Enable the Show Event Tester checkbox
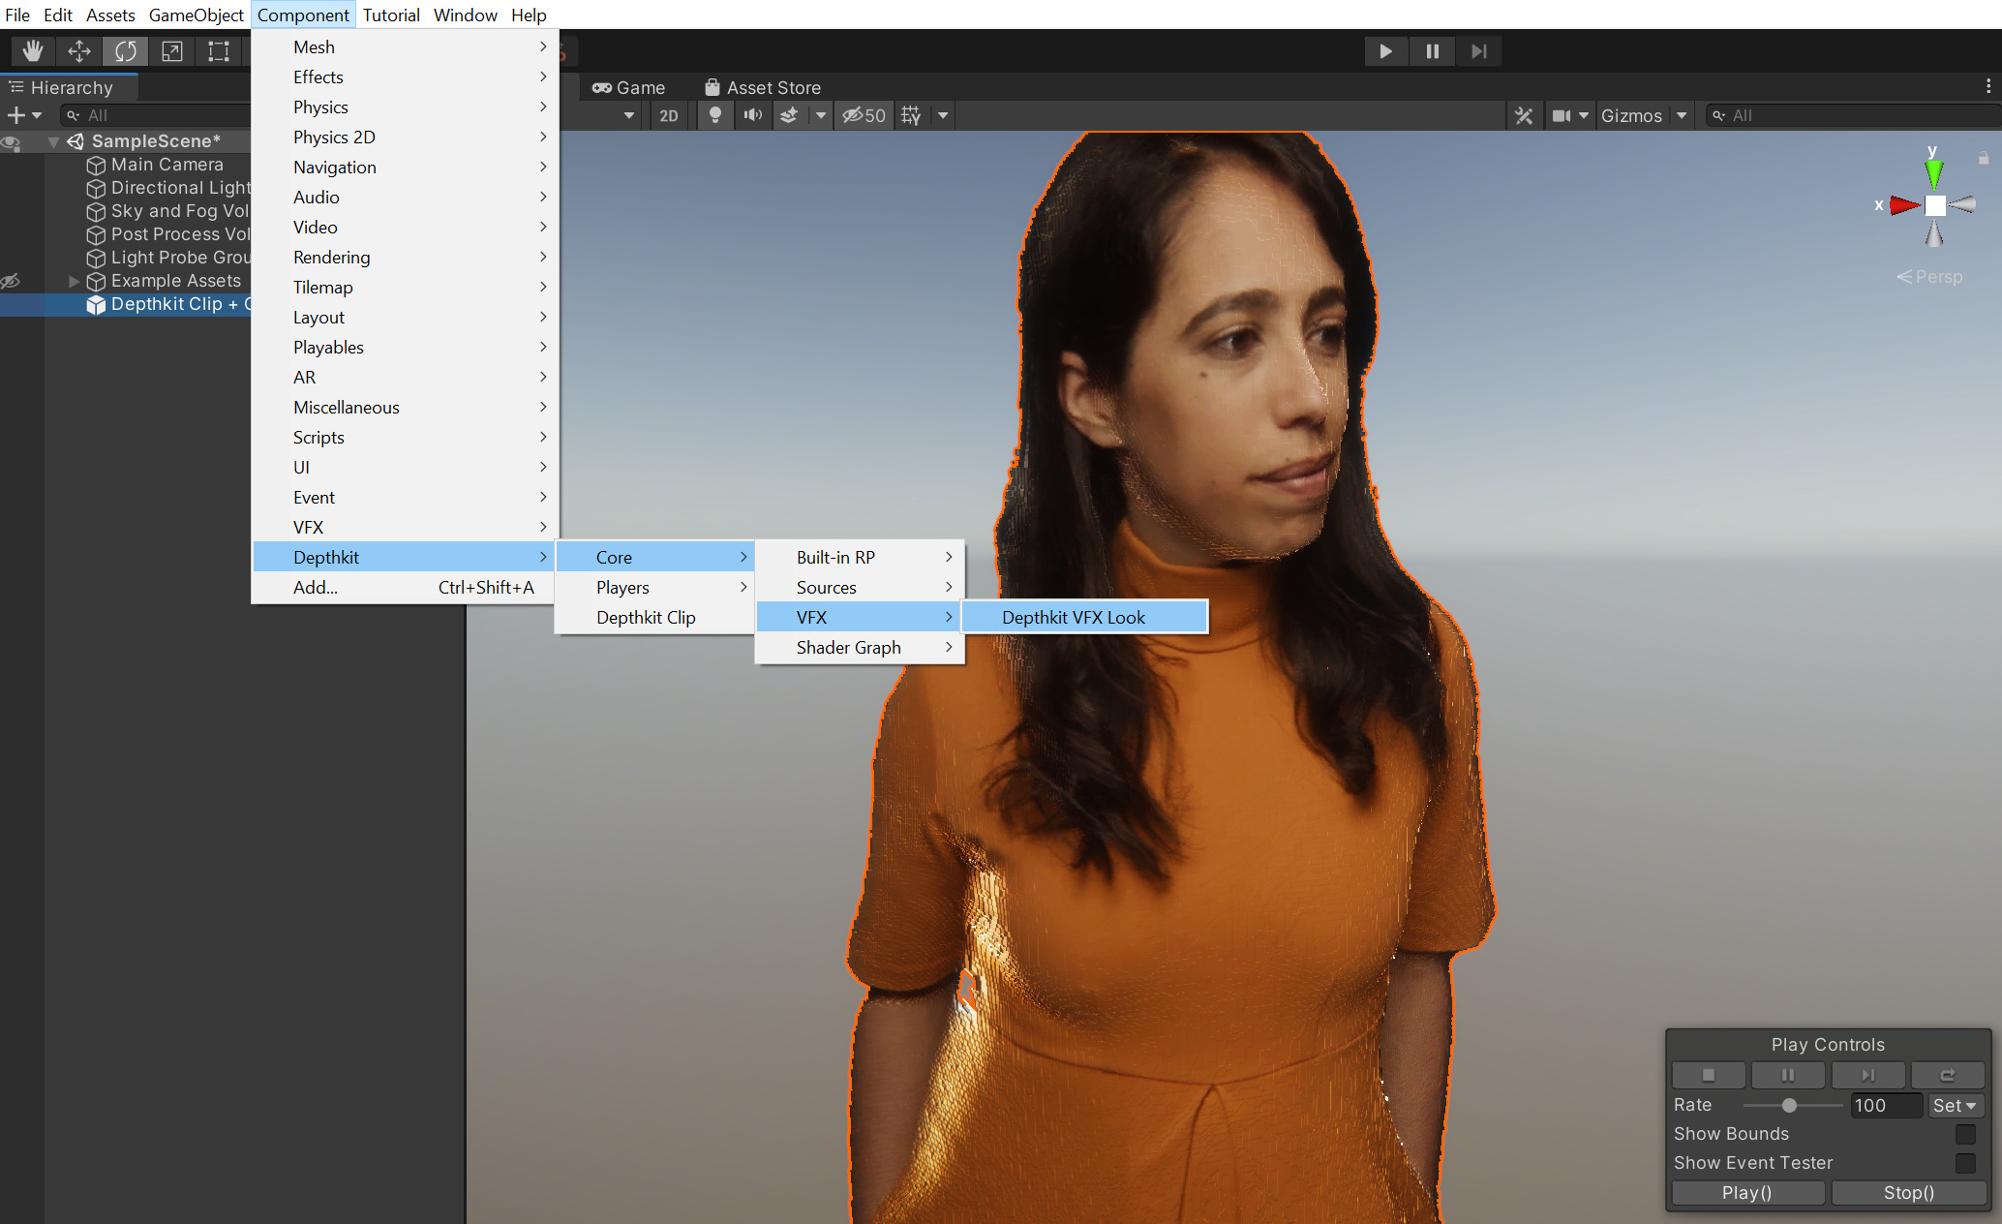This screenshot has width=2002, height=1224. [1964, 1163]
